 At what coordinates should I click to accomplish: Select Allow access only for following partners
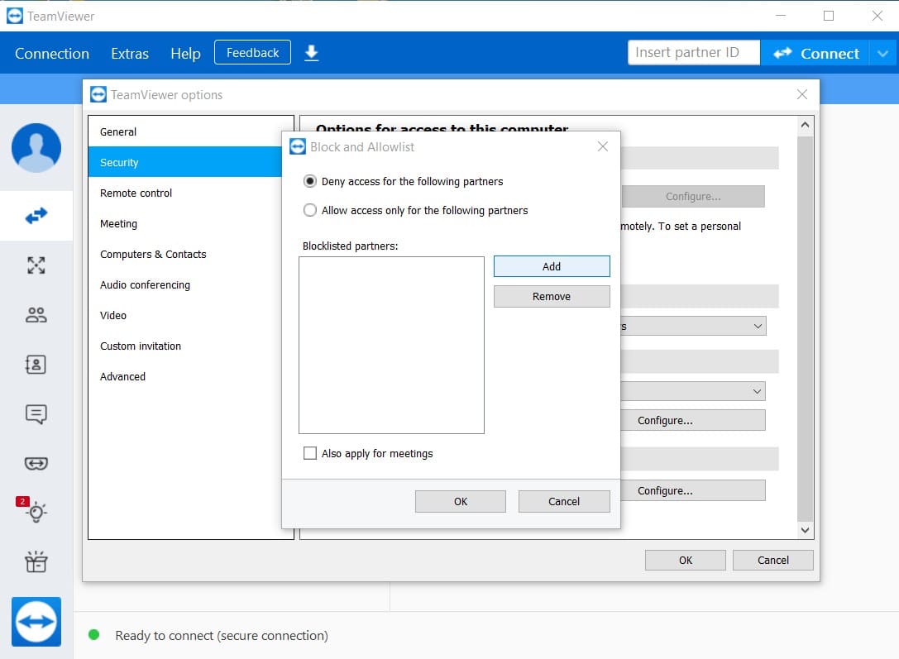point(310,210)
